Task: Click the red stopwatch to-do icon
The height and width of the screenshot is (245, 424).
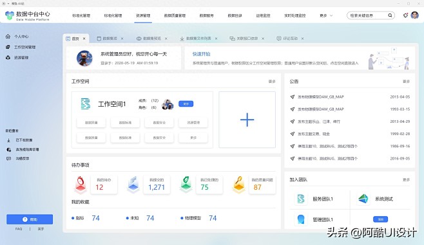Action: pyautogui.click(x=81, y=185)
